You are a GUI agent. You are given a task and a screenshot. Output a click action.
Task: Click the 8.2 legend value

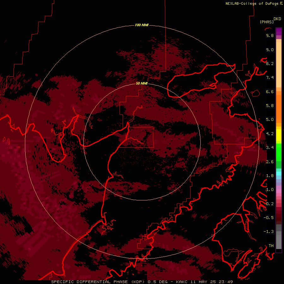(270, 63)
